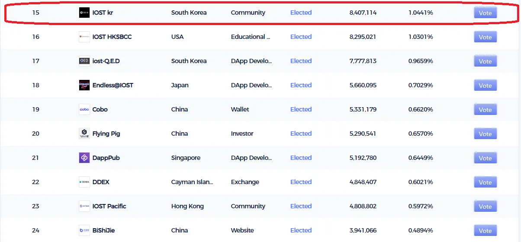
Task: Open the iost-Q.E.D node name
Action: pyautogui.click(x=106, y=61)
